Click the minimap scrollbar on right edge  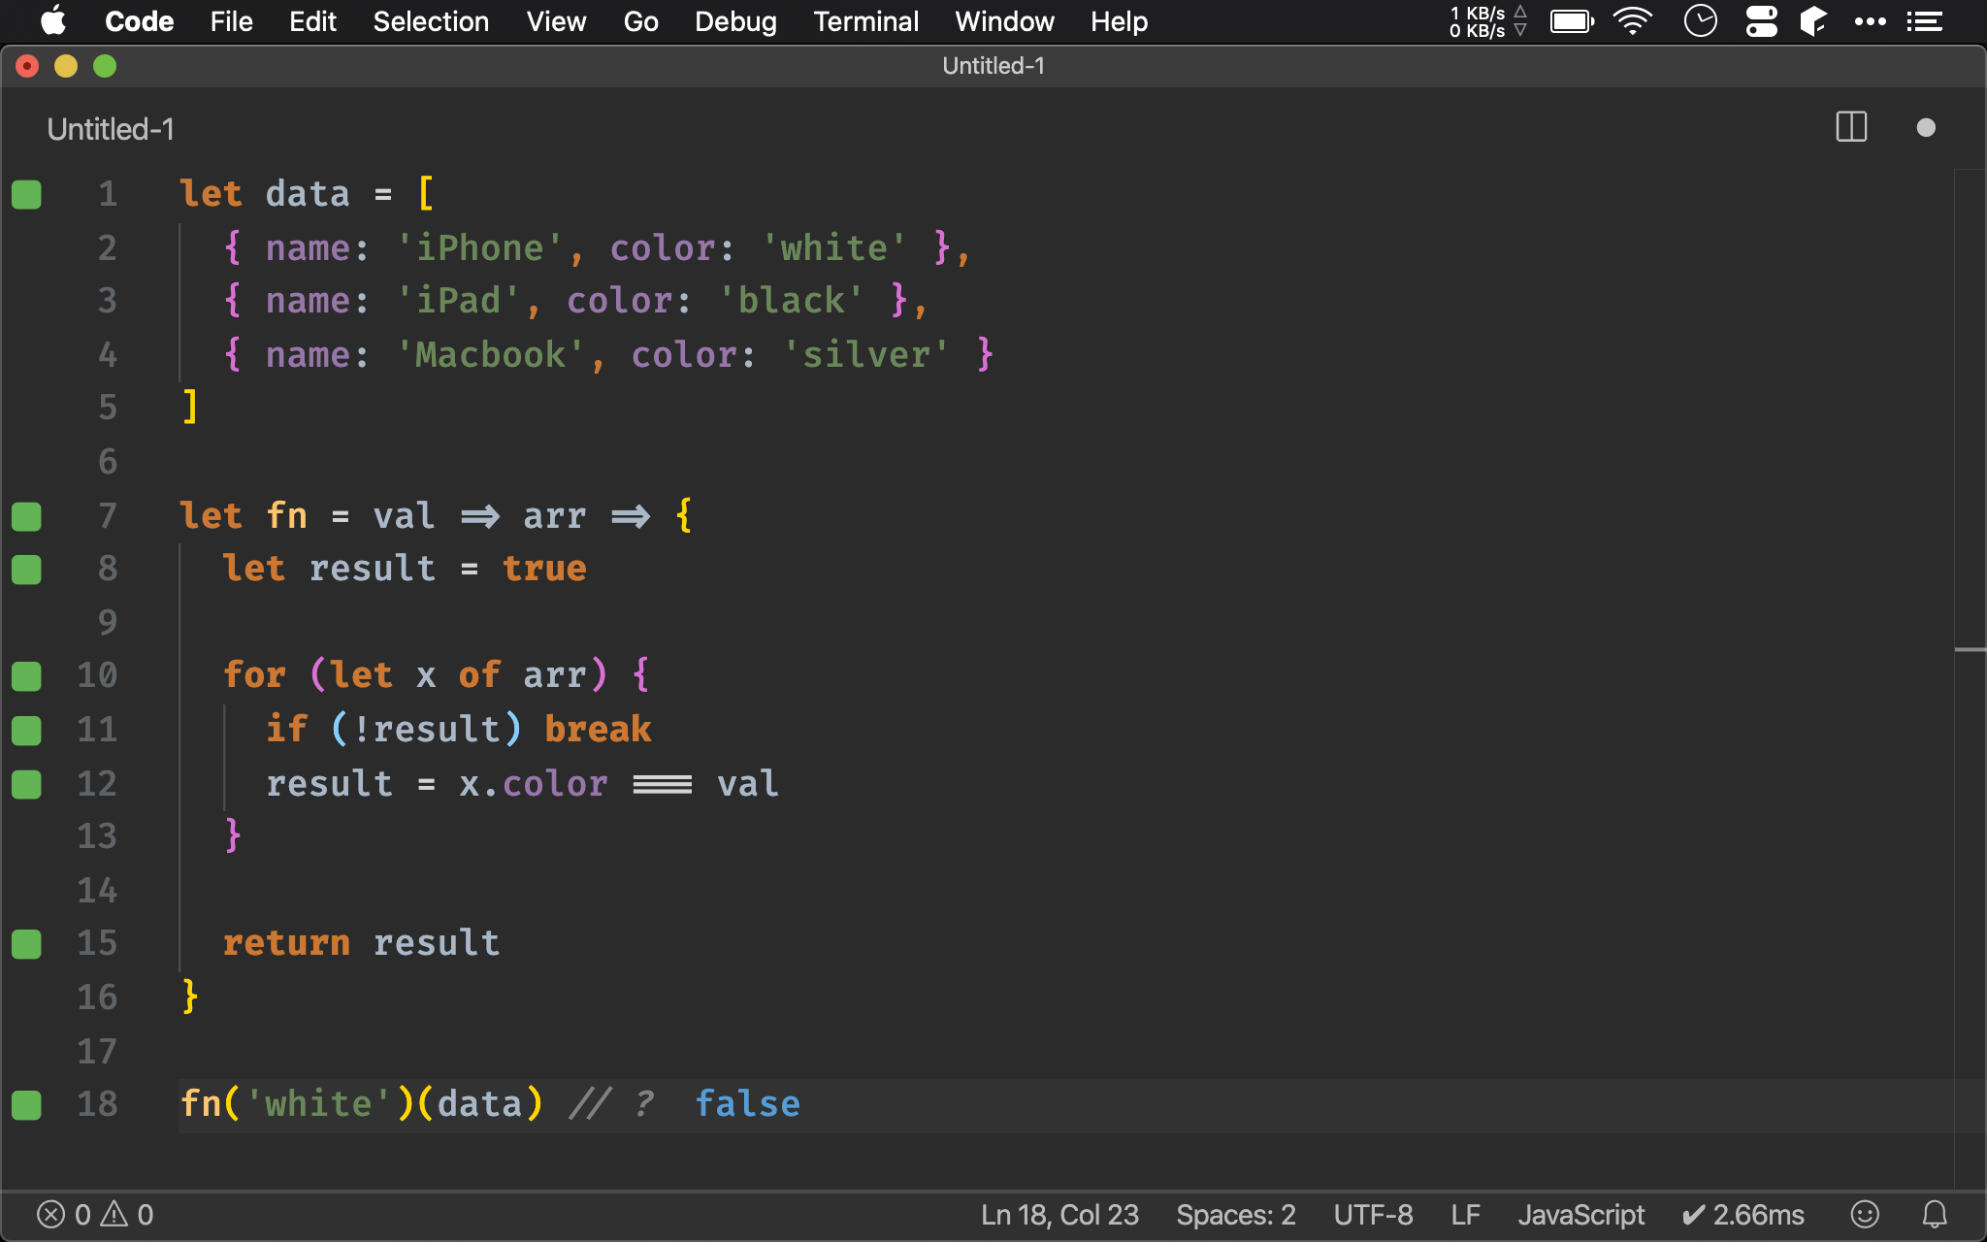pyautogui.click(x=1970, y=648)
